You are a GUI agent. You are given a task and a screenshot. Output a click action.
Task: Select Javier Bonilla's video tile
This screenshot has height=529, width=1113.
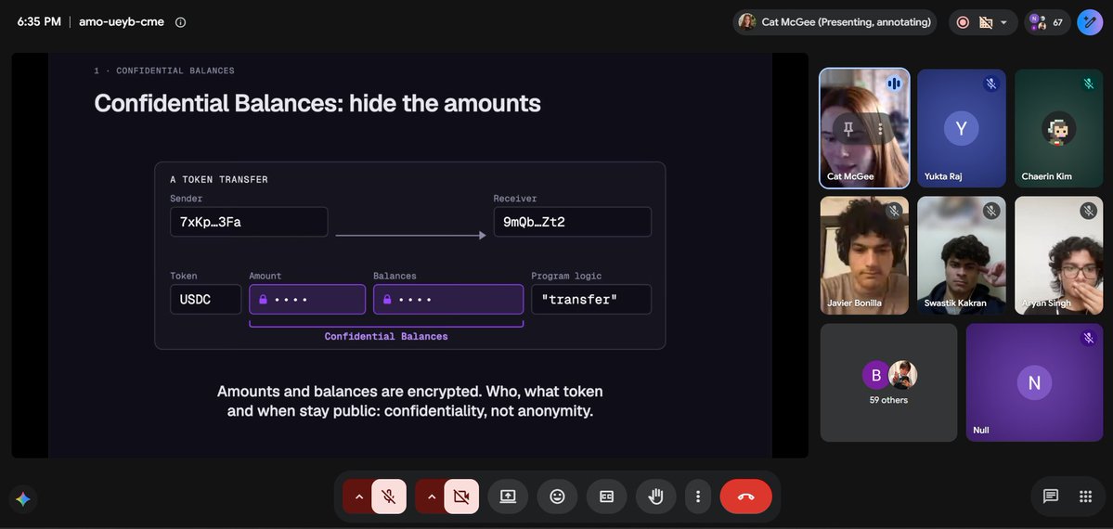point(864,255)
